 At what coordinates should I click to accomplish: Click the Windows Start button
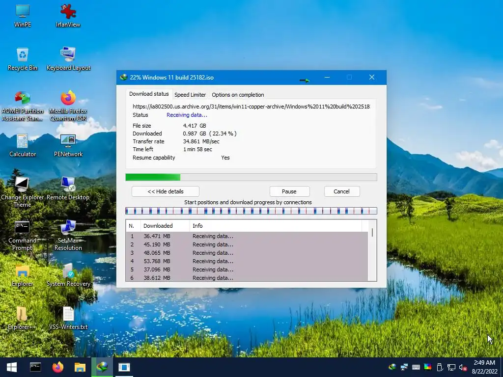(12, 367)
